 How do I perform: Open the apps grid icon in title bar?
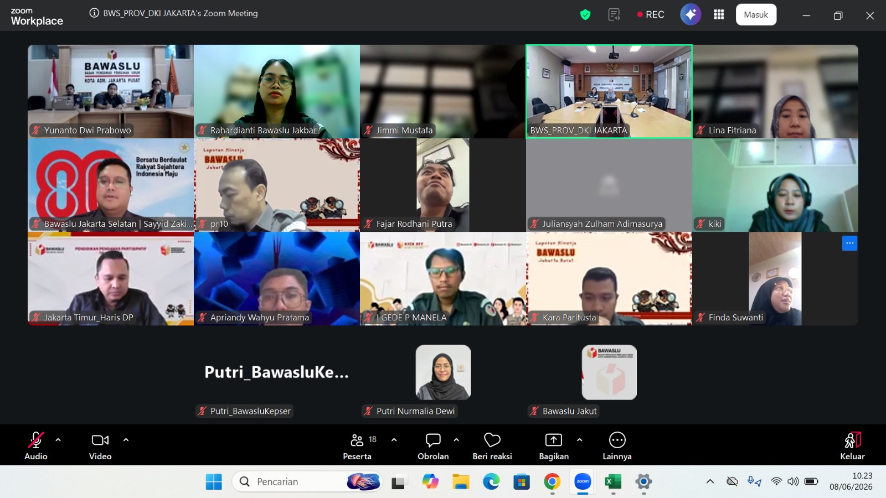point(719,14)
